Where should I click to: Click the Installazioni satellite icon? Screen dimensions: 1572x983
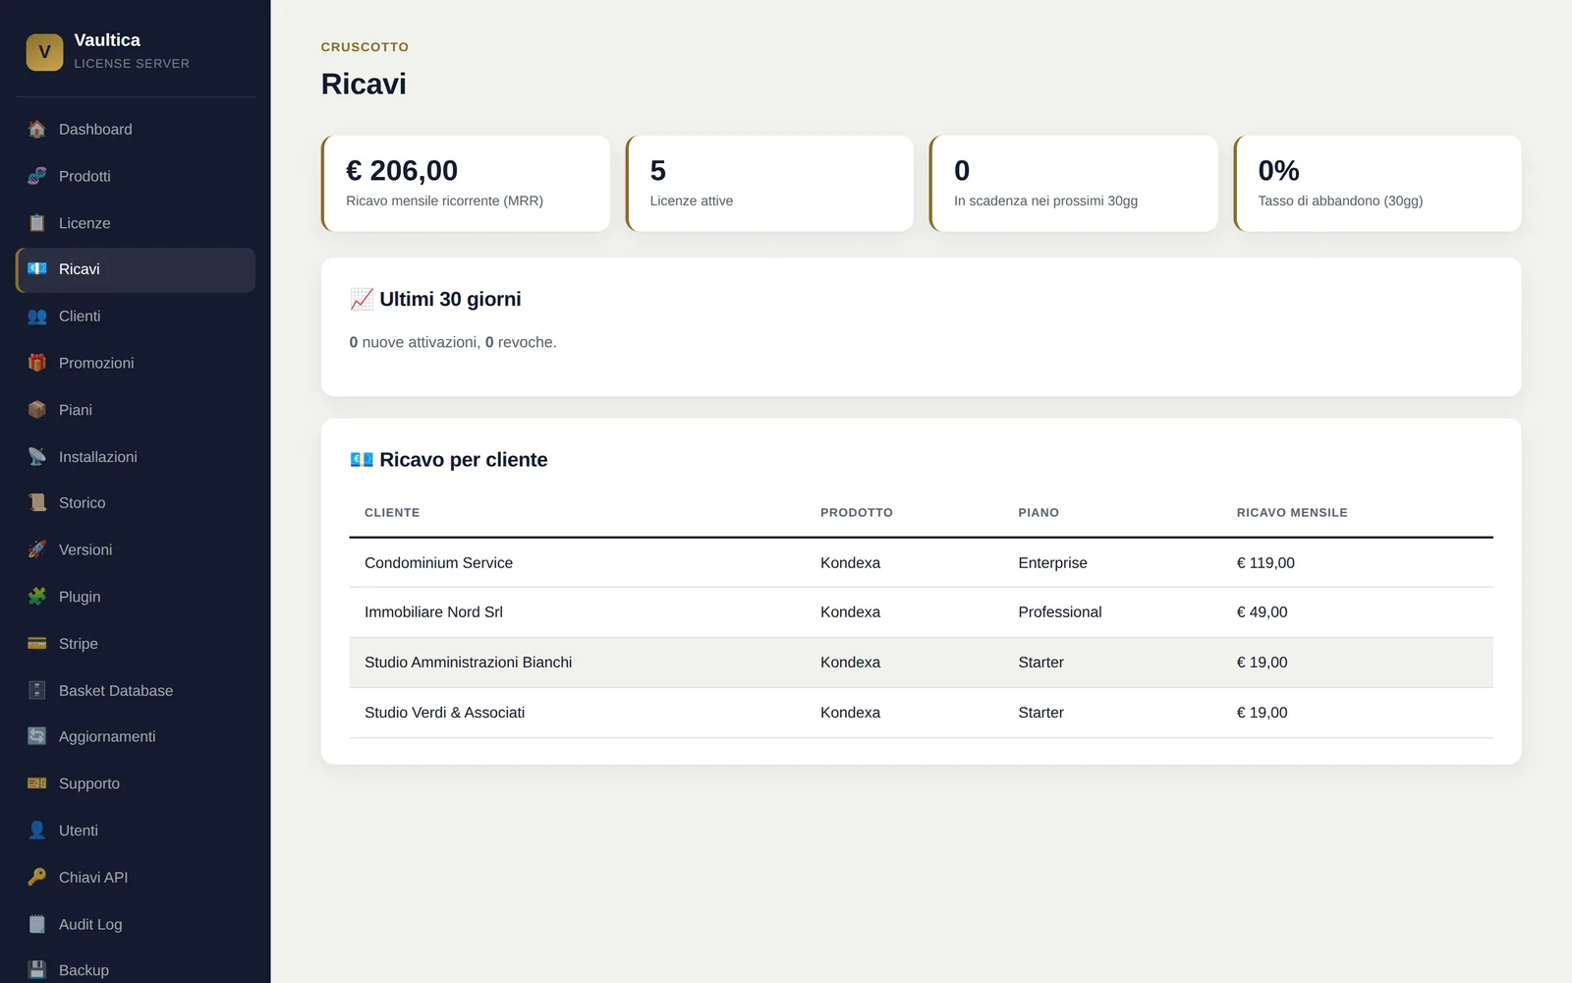point(37,456)
